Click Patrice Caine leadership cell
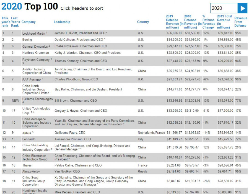 click(95, 165)
